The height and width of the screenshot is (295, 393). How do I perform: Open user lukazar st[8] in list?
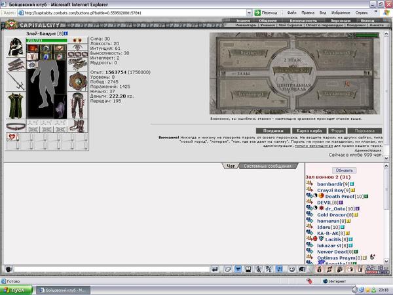(x=333, y=246)
